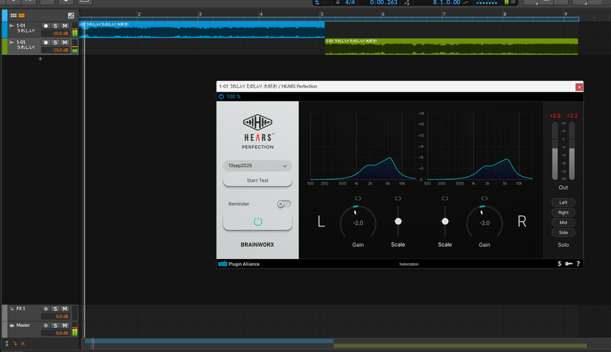Click the automation write icon beside the play position
The width and height of the screenshot is (611, 352).
pos(407,2)
